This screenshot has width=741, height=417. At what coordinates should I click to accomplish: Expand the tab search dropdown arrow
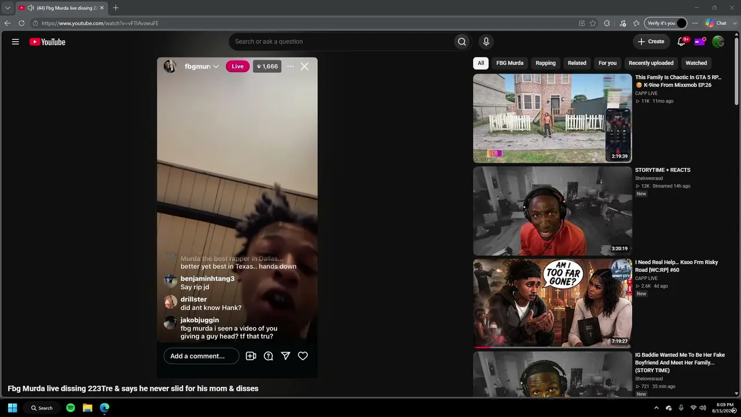point(8,8)
